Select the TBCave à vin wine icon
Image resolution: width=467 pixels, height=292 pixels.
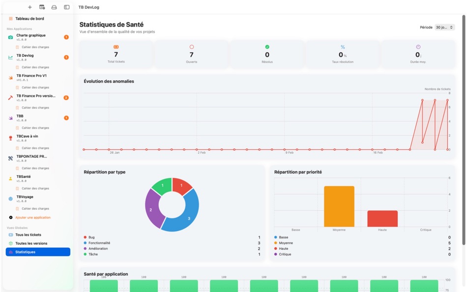coord(10,138)
